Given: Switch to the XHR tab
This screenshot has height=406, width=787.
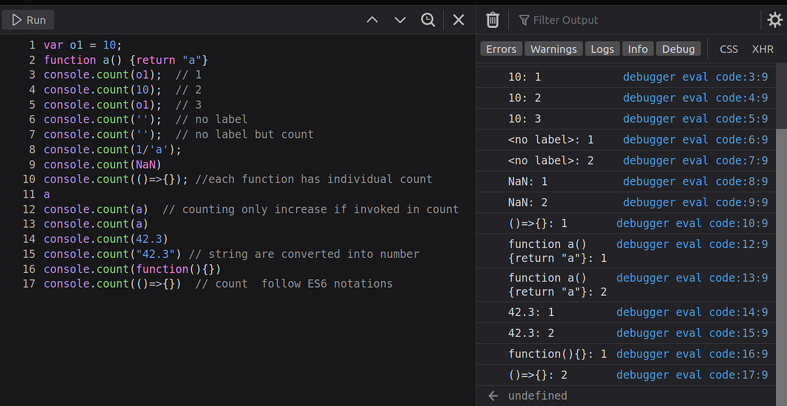Looking at the screenshot, I should [763, 48].
